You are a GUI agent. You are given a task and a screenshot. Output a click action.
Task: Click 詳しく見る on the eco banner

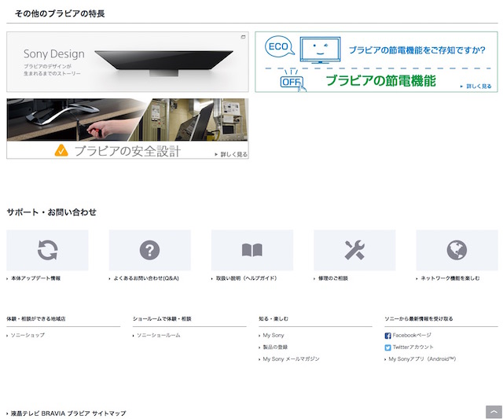[x=476, y=86]
